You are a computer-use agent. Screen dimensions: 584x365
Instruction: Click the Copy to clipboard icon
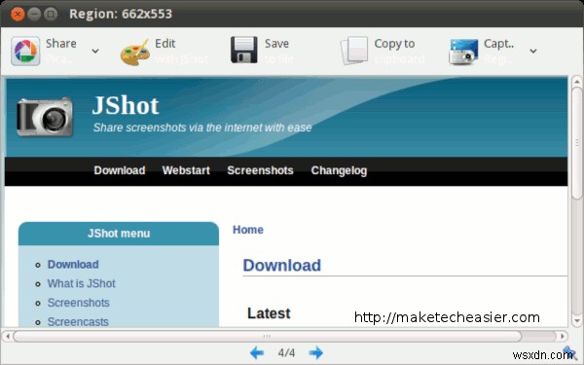click(x=354, y=51)
